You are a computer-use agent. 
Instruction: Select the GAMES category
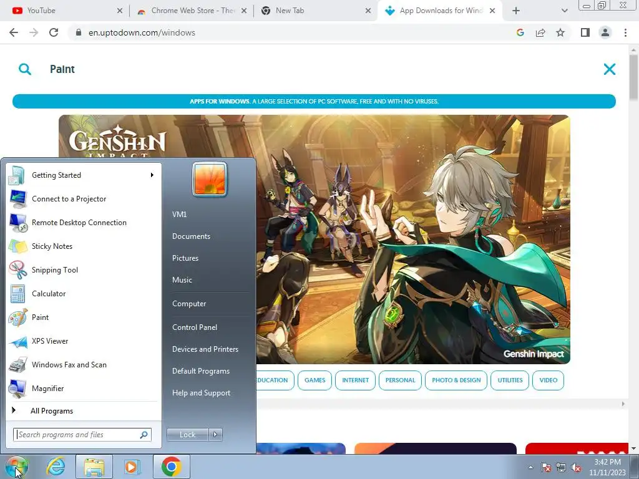click(315, 380)
